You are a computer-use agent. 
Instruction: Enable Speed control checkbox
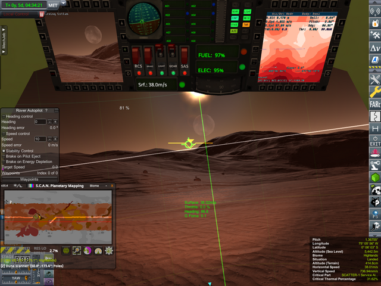[4, 133]
